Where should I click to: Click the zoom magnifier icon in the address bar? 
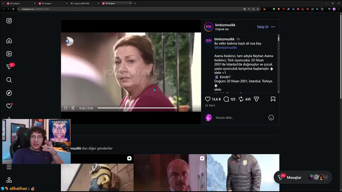249,9
